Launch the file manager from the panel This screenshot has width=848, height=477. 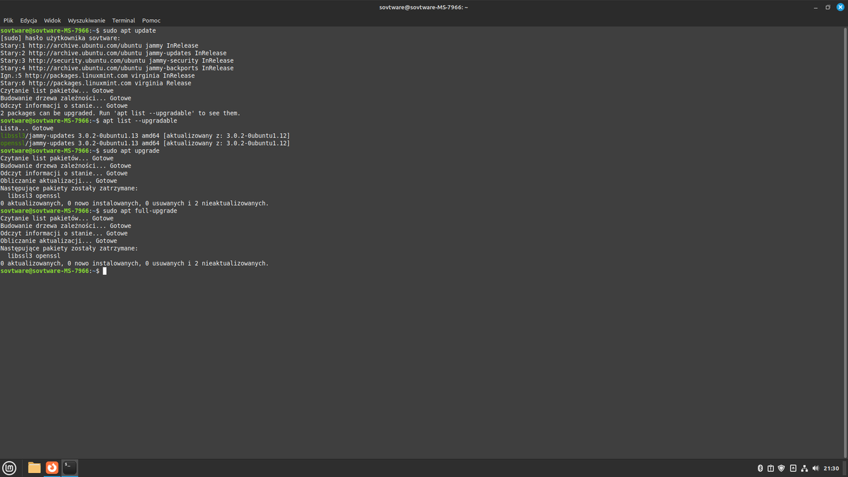click(x=34, y=468)
